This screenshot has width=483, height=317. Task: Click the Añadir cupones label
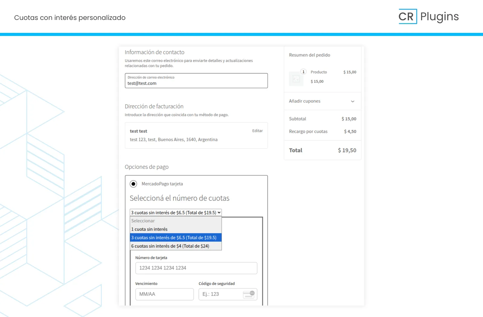[305, 101]
